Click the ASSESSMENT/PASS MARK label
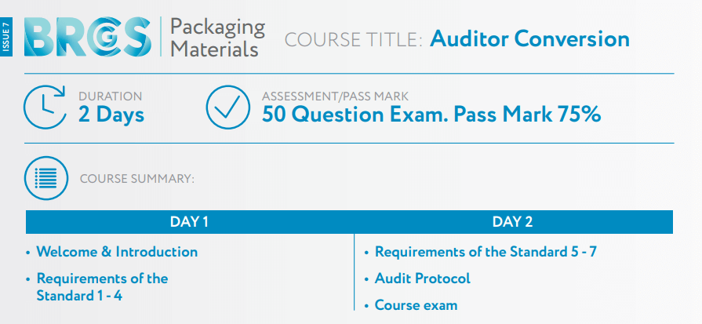The width and height of the screenshot is (702, 324). [335, 96]
